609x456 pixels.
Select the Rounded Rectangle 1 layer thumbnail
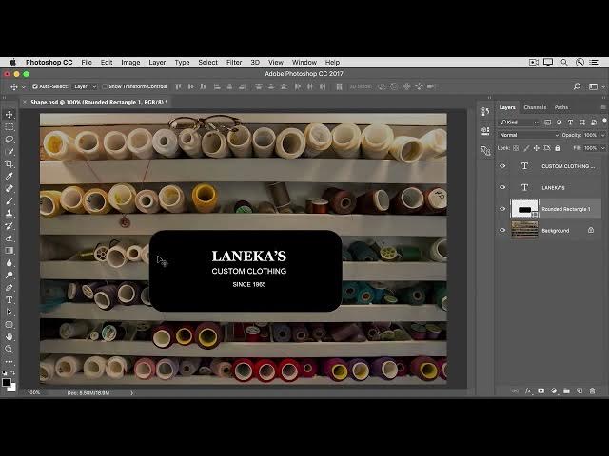click(524, 209)
